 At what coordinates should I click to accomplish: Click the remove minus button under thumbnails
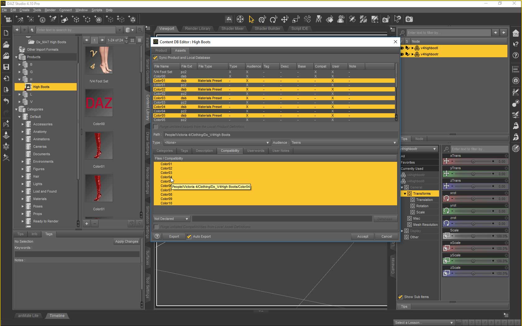(x=95, y=223)
